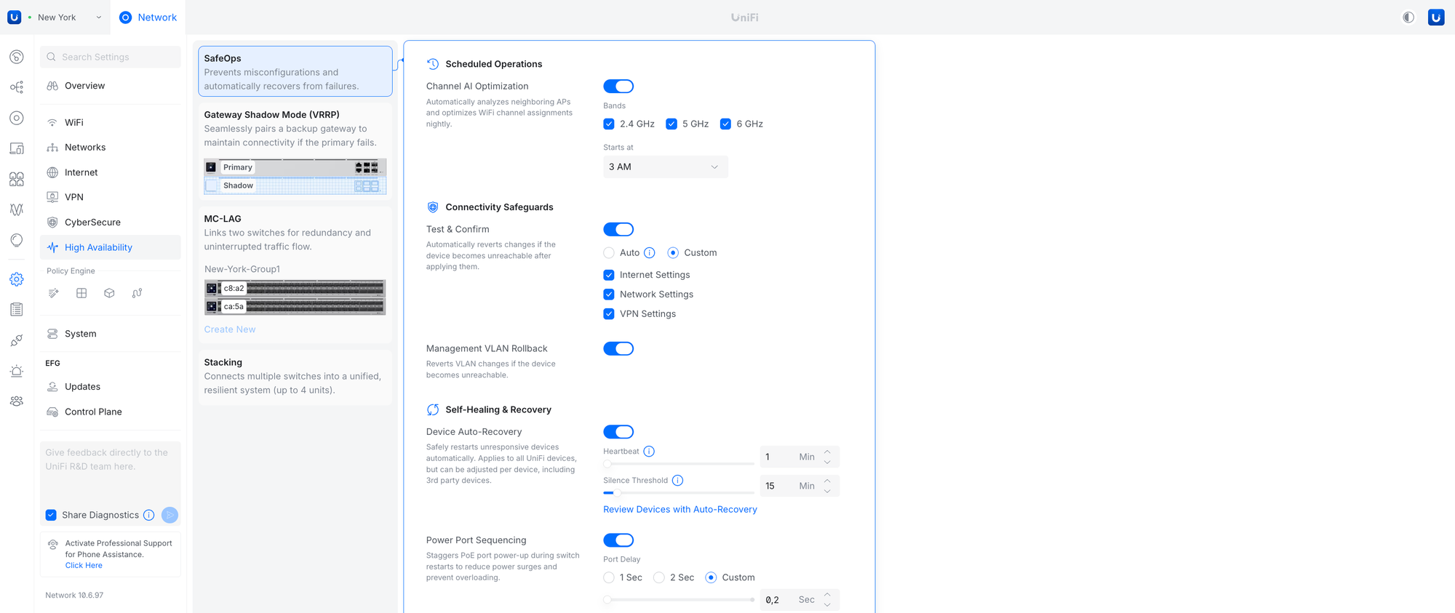
Task: Open the UniFi Devices circle icon
Action: (x=17, y=118)
